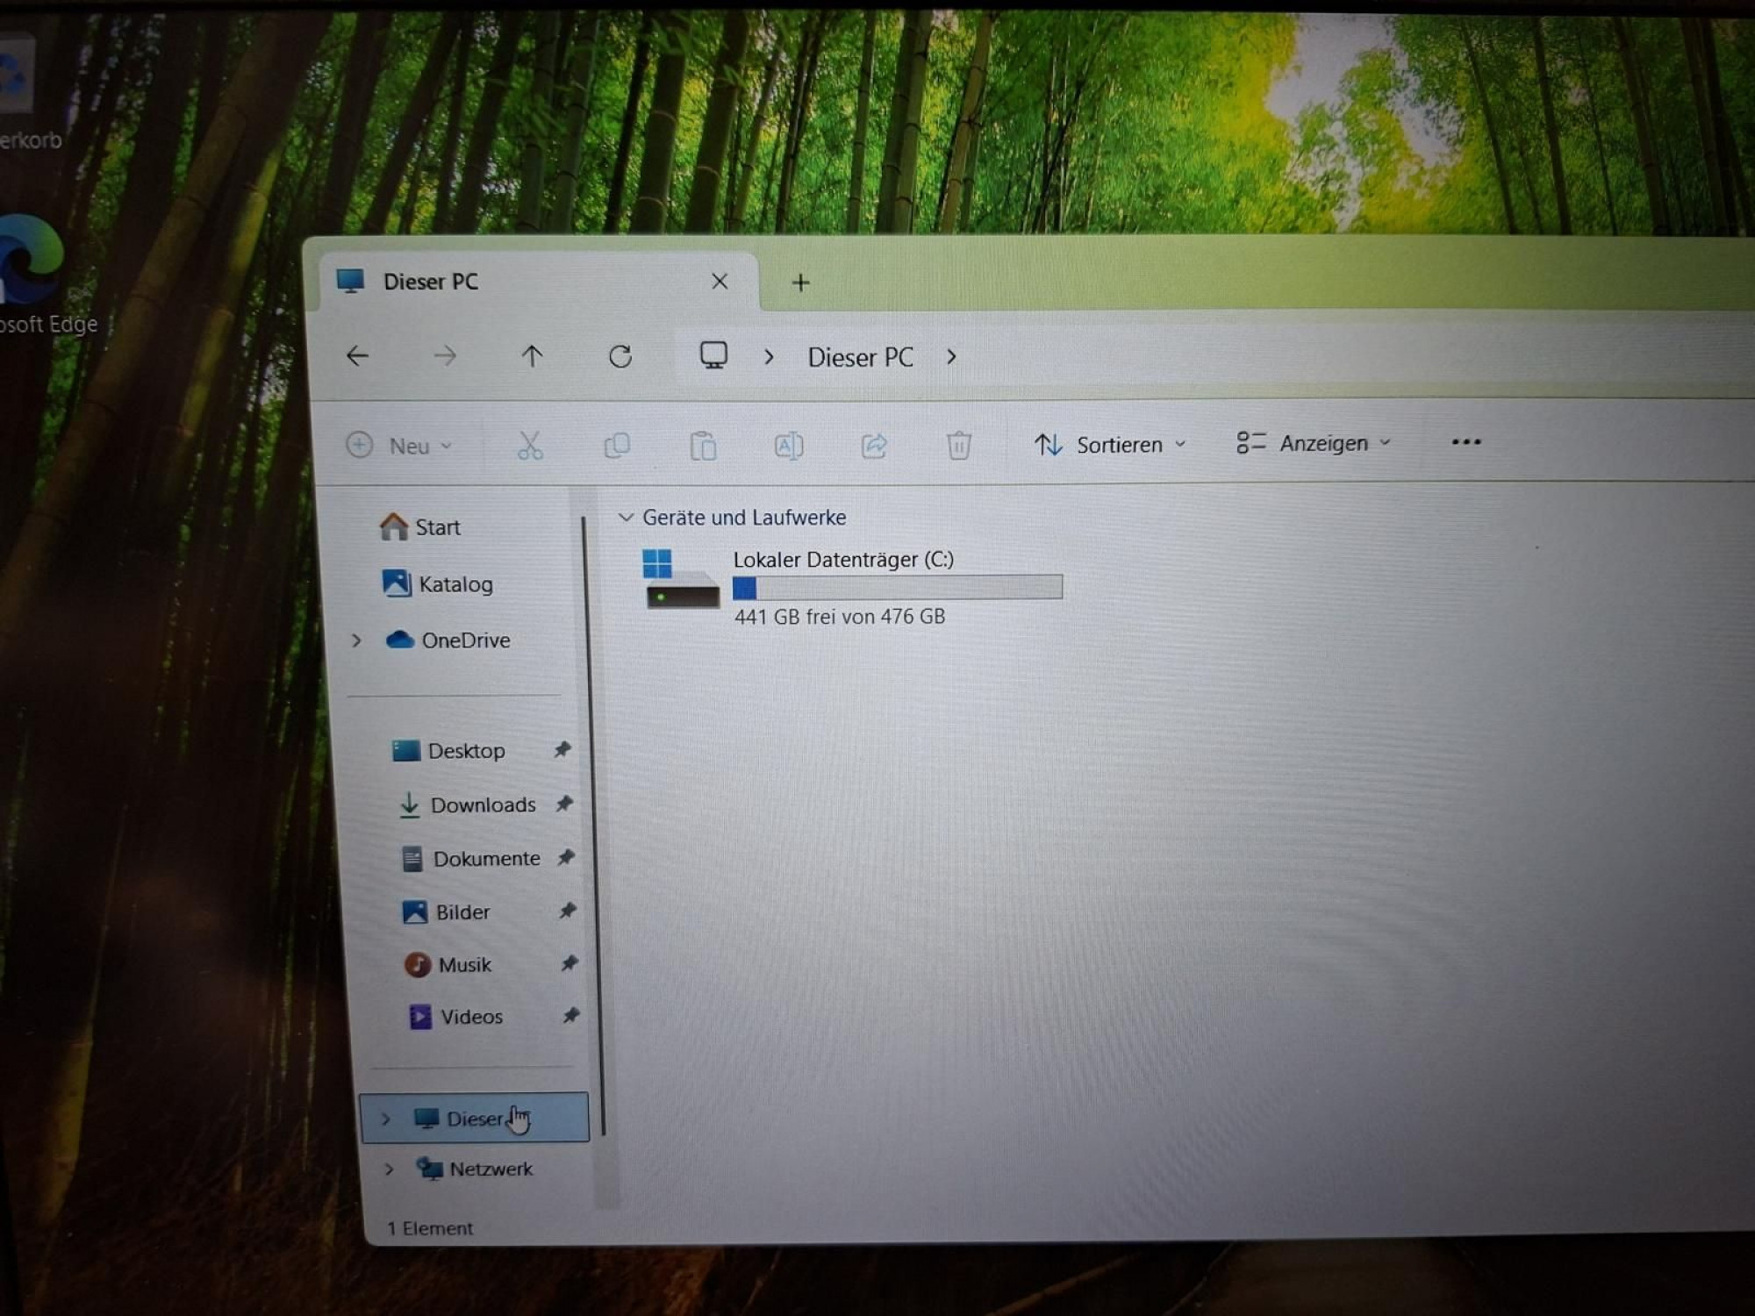The height and width of the screenshot is (1316, 1755).
Task: Click the Rename icon in toolbar
Action: [788, 446]
